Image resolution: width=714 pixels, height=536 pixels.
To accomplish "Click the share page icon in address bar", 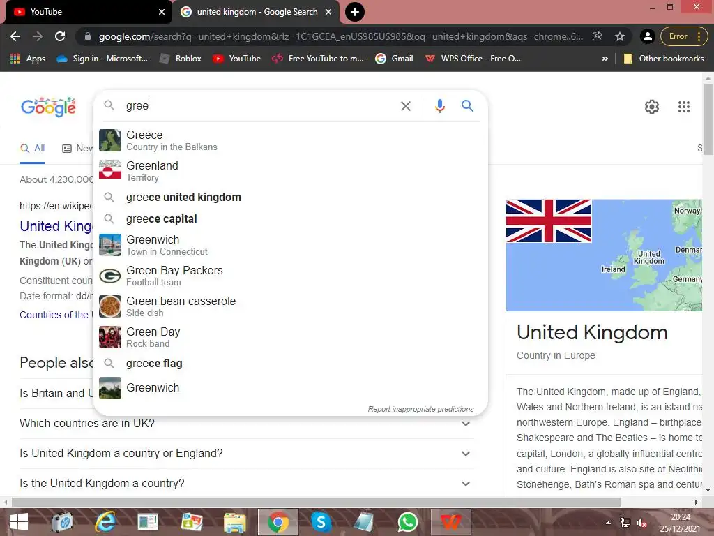I will click(x=598, y=36).
